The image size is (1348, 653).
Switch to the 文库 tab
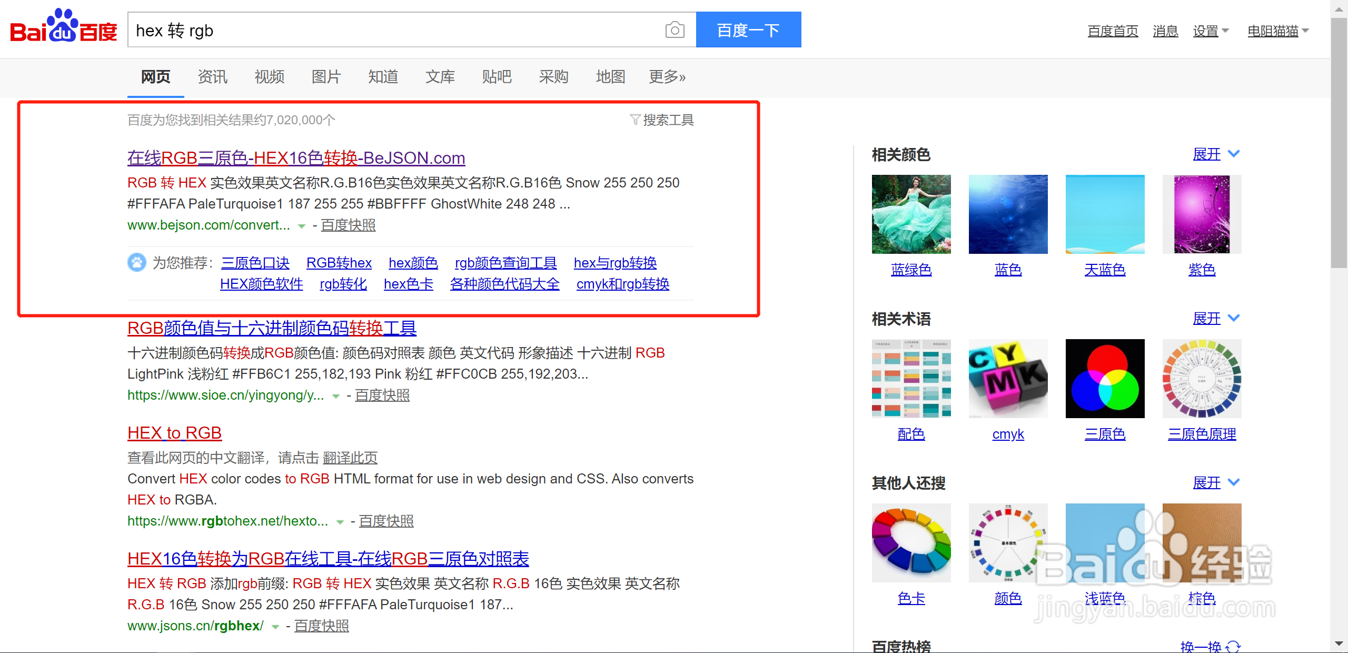(x=440, y=77)
